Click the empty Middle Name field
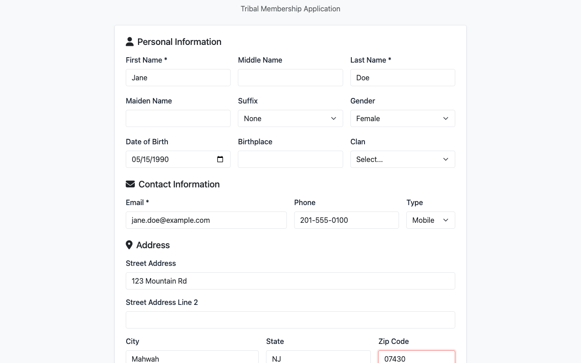 [290, 78]
